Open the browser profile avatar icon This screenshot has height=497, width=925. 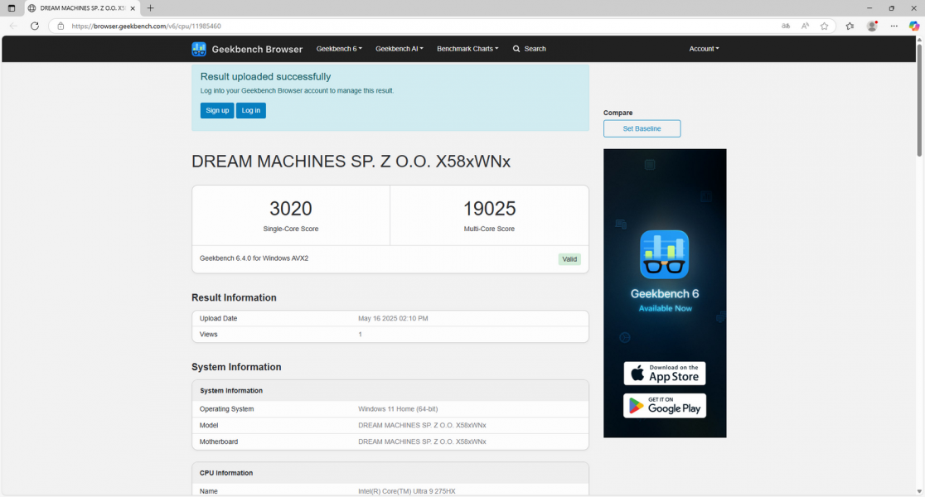point(872,26)
